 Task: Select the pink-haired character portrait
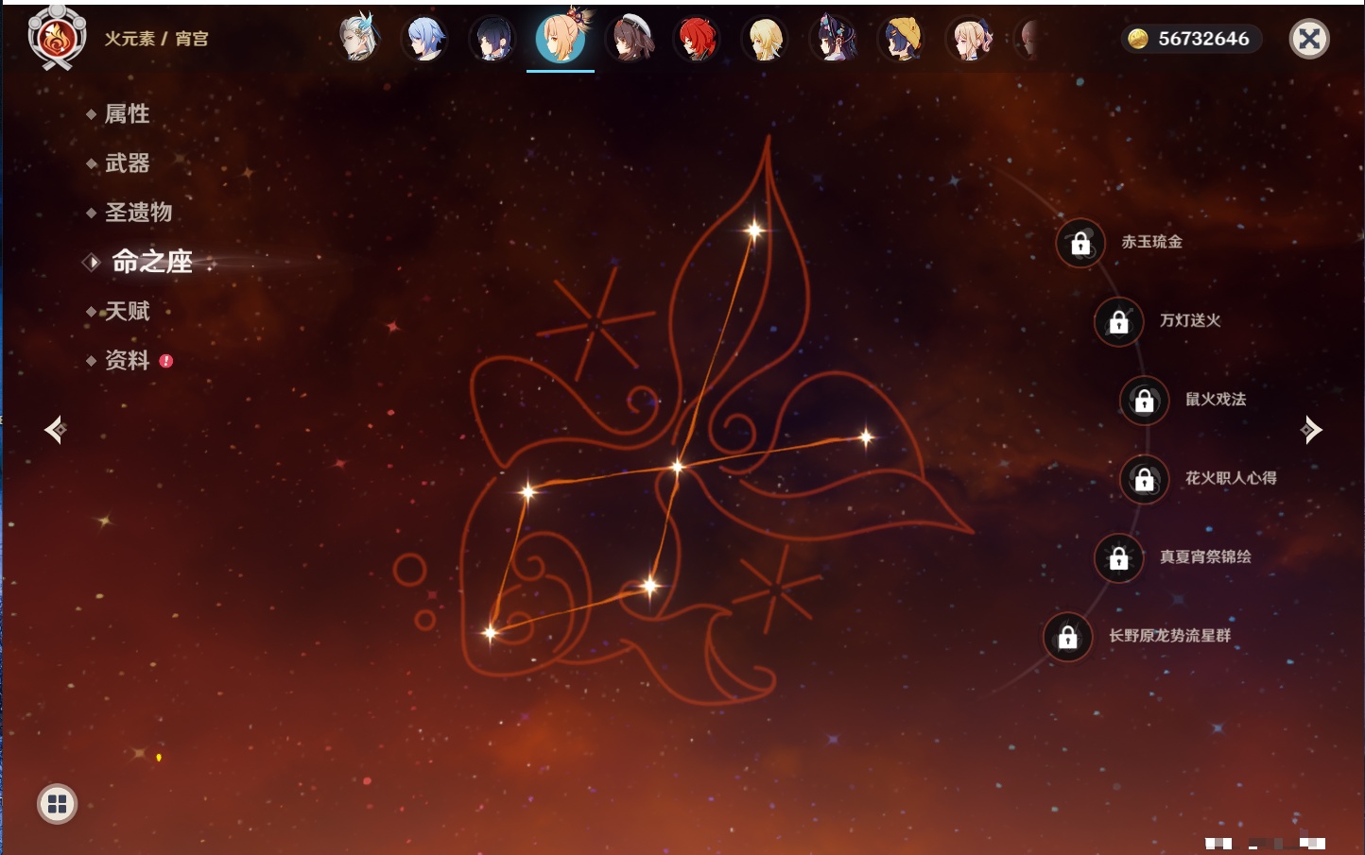pyautogui.click(x=970, y=39)
